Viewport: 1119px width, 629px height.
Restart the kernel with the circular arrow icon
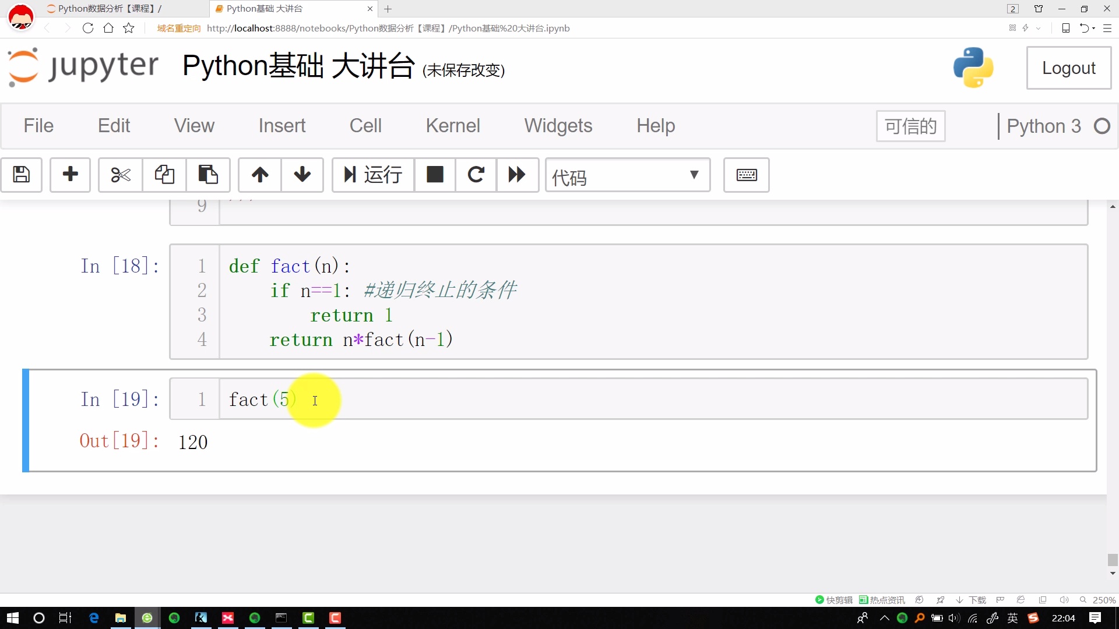[476, 175]
